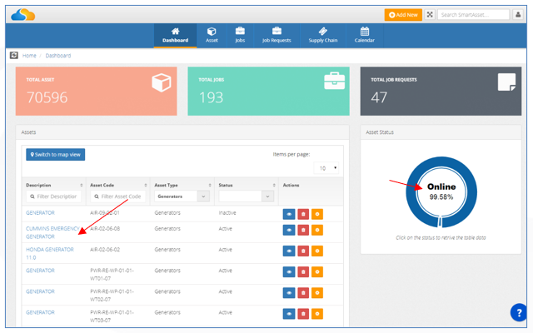Open settings gear for asset PWR-RE-WP-01-01-WT02-07
The height and width of the screenshot is (333, 533).
[x=317, y=293]
